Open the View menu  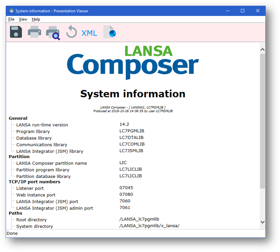23,19
